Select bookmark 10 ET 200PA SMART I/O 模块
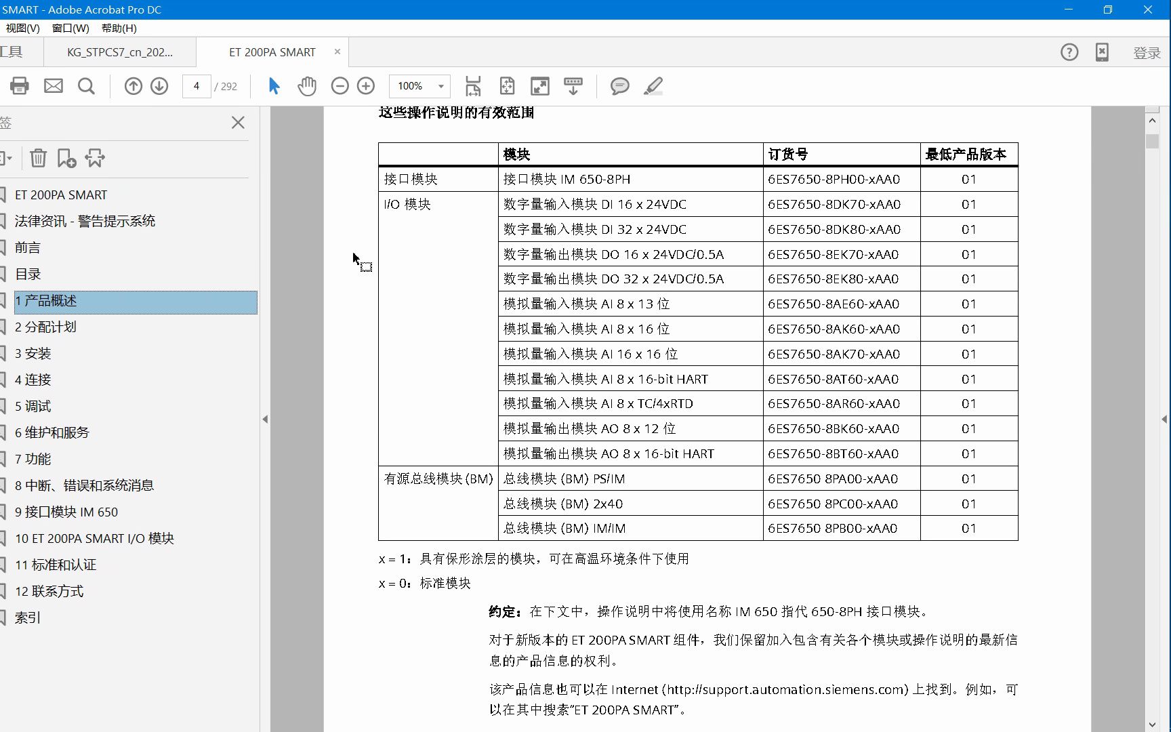The height and width of the screenshot is (732, 1171). coord(95,538)
